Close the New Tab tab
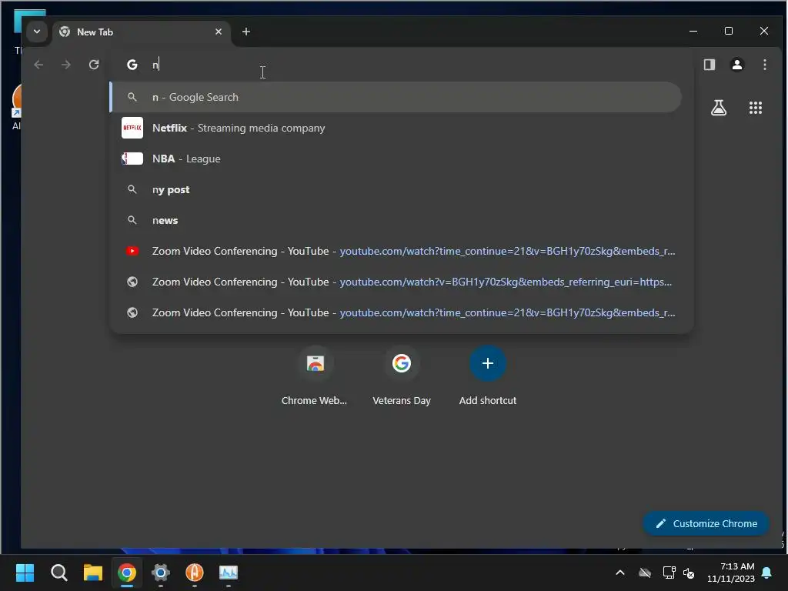The height and width of the screenshot is (591, 788). (219, 32)
